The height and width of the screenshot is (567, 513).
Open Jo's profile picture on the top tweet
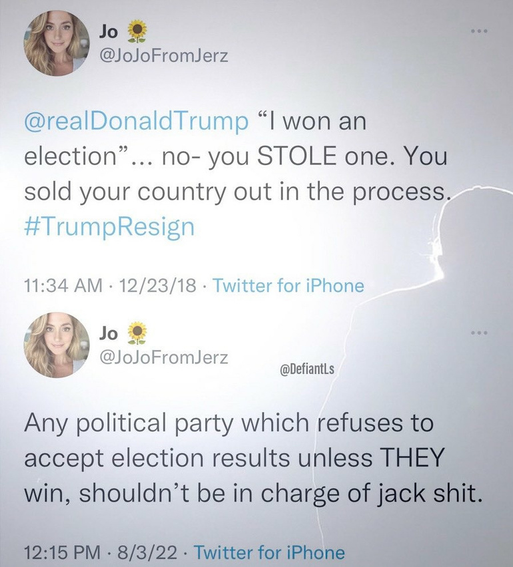[x=57, y=43]
